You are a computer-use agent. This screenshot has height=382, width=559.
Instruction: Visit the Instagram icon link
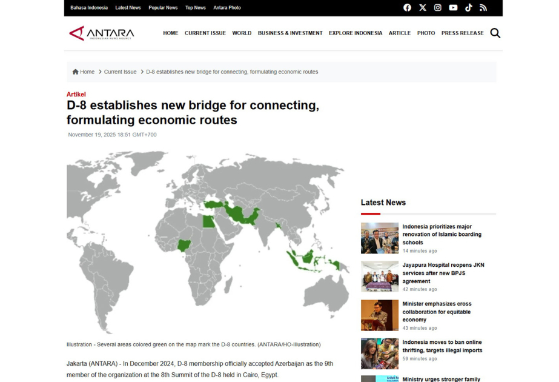click(x=438, y=7)
